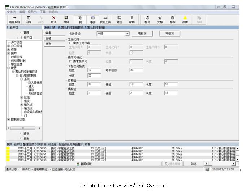Collapse the 默认的控制箱群组 tree node
Screen dimensions: 246x191
(13, 71)
